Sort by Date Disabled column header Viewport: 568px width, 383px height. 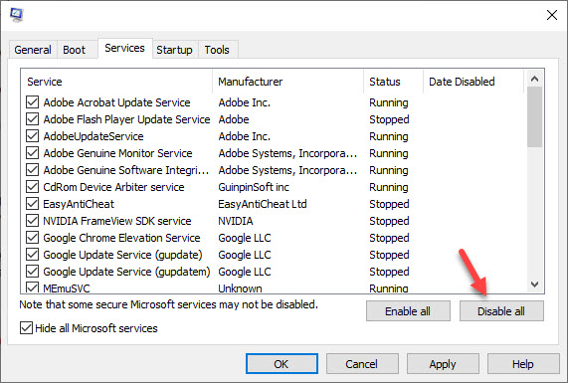tap(473, 82)
